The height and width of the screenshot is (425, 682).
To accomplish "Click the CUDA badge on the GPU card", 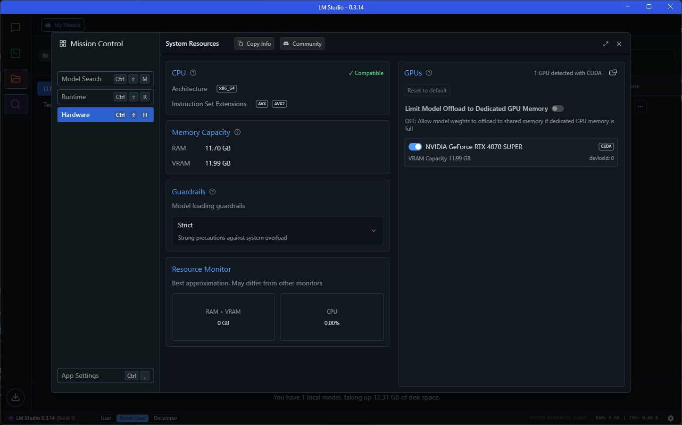I will click(x=606, y=146).
